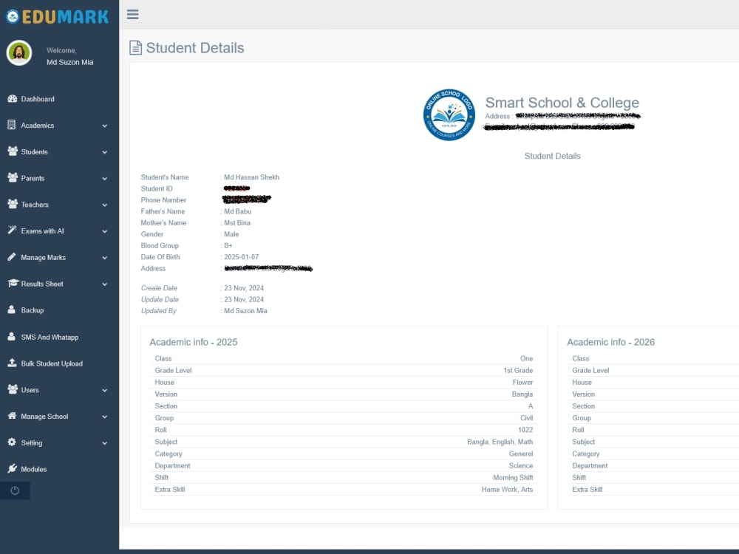Click the EDUMARK logo
Image resolution: width=739 pixels, height=554 pixels.
57,16
